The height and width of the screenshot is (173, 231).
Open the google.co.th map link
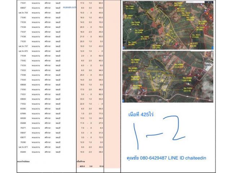pos(69,7)
